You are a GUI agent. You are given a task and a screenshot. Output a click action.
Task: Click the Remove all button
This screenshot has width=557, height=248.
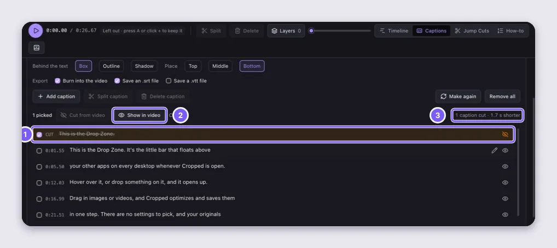(502, 97)
